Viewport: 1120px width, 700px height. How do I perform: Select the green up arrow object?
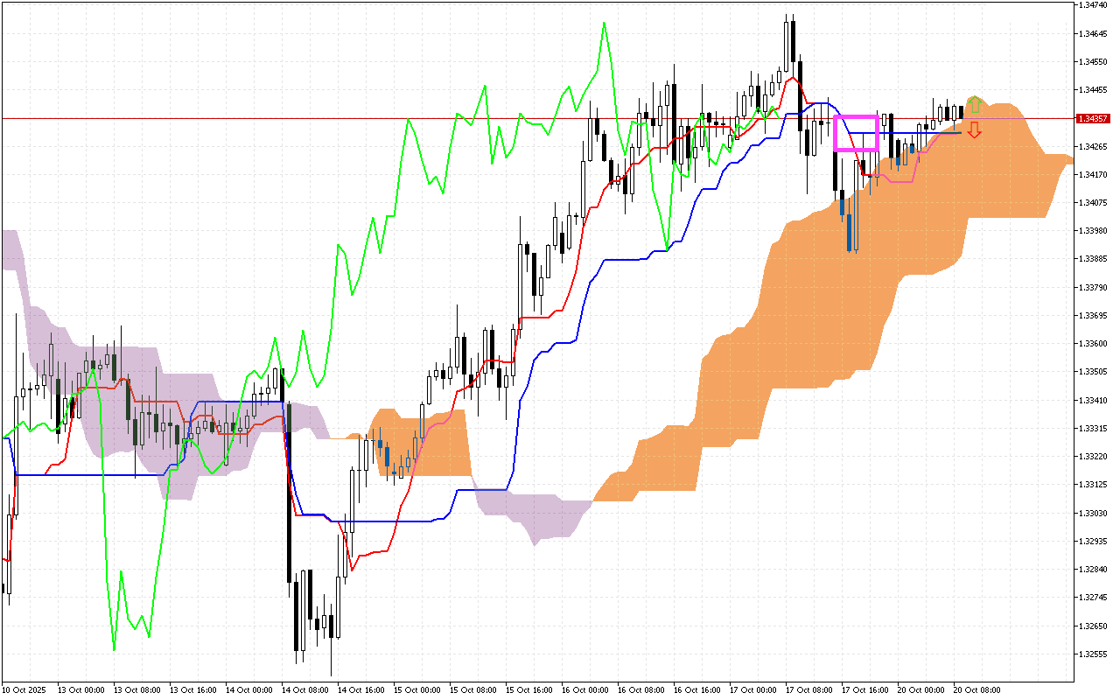[975, 103]
